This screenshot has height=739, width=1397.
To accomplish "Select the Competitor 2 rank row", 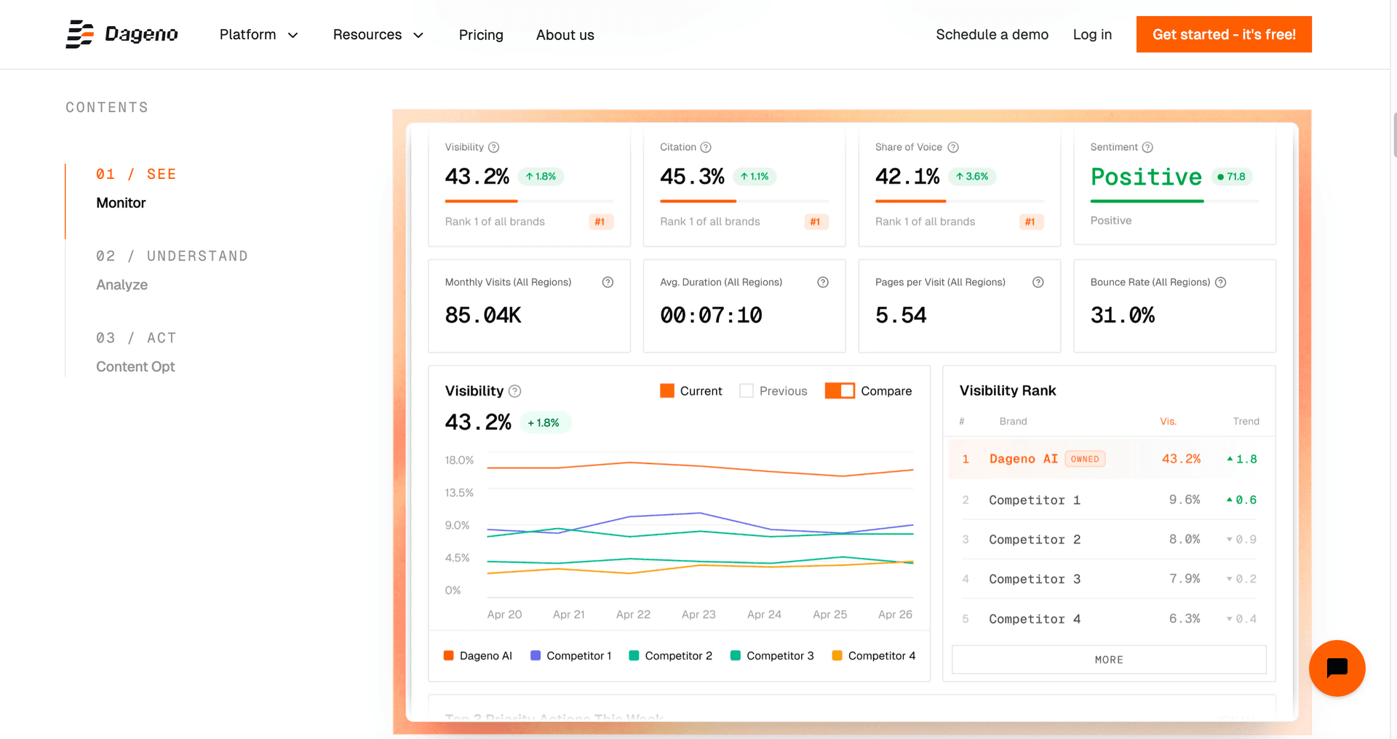I will [x=1109, y=539].
